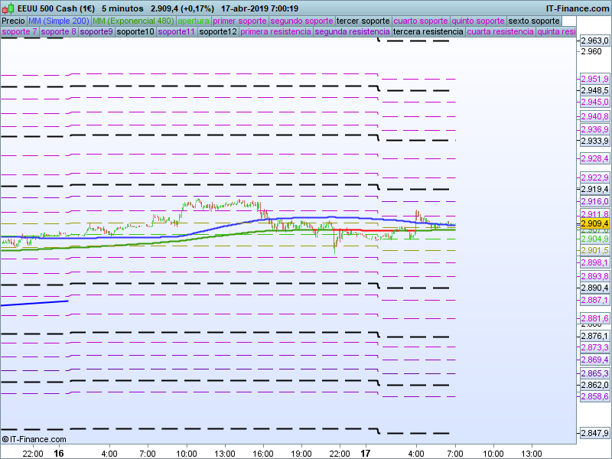Click the copyright symbol beside IT-Finance.com
The width and height of the screenshot is (612, 459).
[5, 439]
